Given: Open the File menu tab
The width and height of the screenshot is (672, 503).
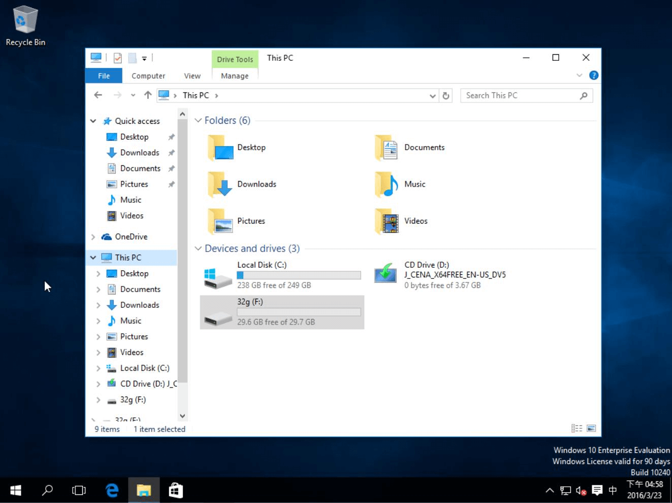Looking at the screenshot, I should (104, 76).
